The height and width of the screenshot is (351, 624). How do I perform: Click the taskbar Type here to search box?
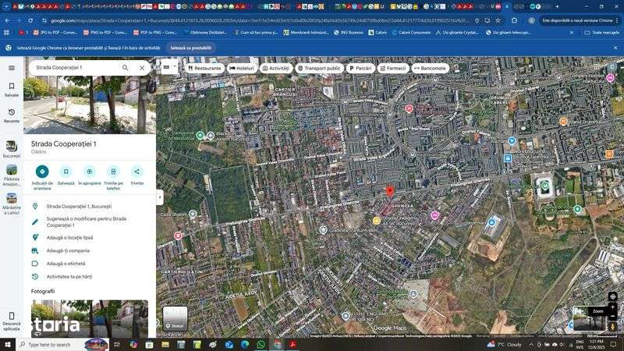[63, 345]
